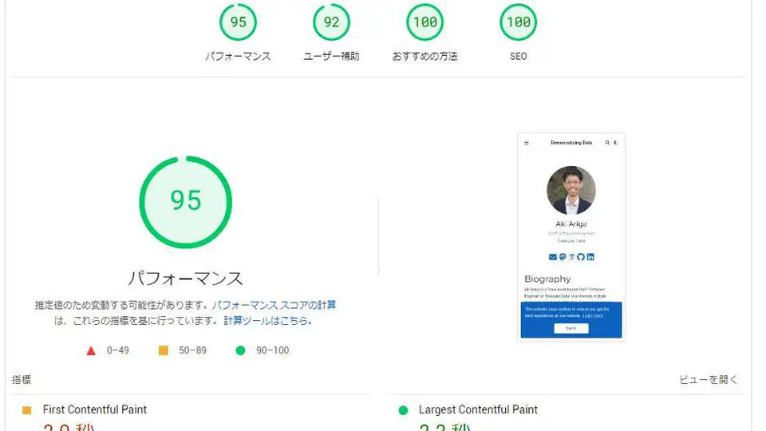Select the パフォーマンス label under the top gauge
This screenshot has width=766, height=431.
point(238,56)
